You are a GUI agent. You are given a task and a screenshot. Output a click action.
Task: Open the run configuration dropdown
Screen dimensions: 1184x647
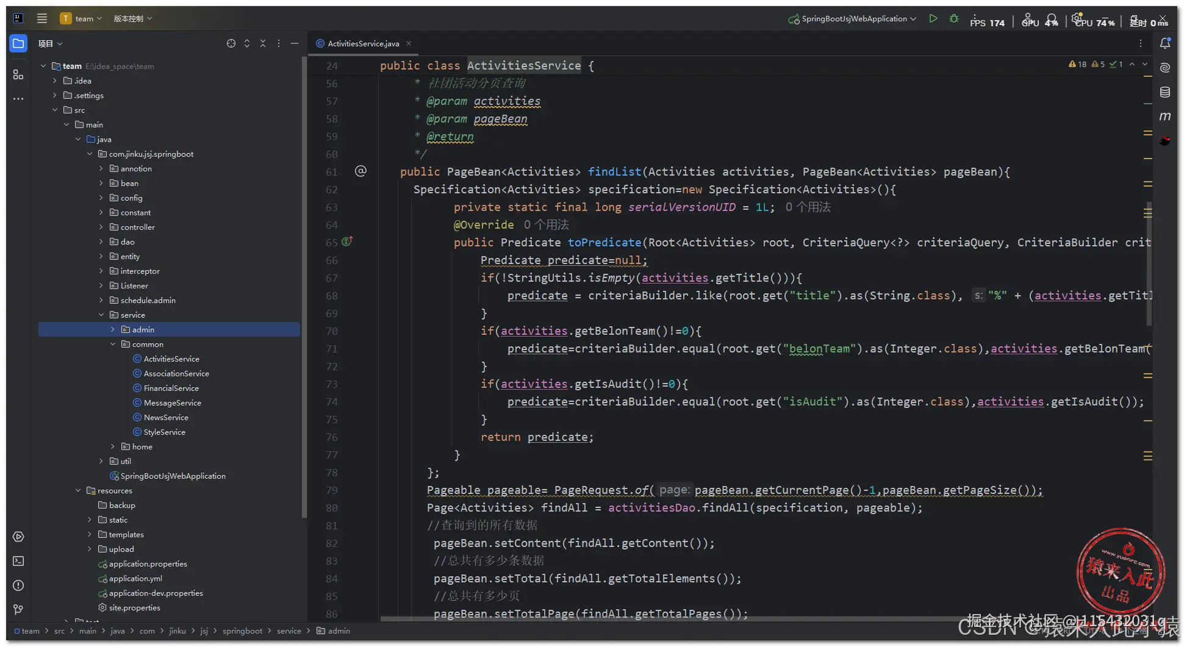852,19
